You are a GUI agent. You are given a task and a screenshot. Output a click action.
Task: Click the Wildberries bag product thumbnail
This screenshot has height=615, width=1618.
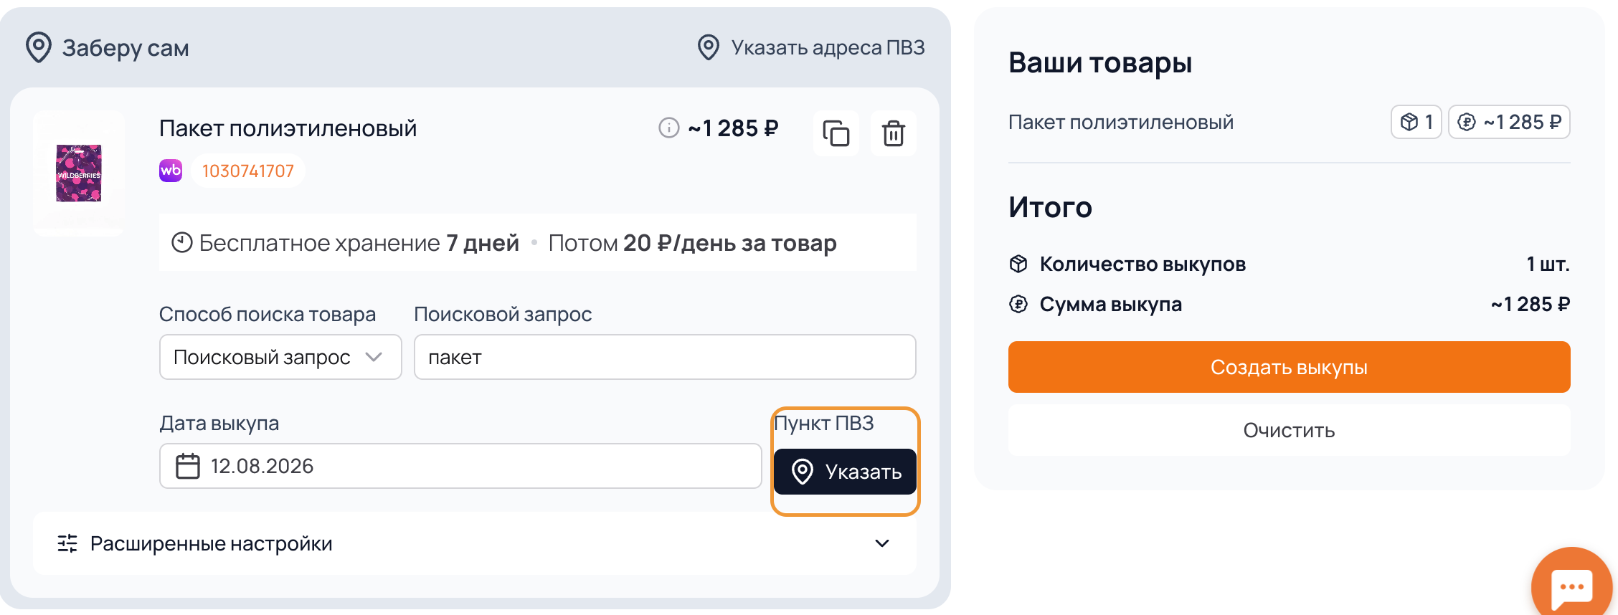(79, 173)
